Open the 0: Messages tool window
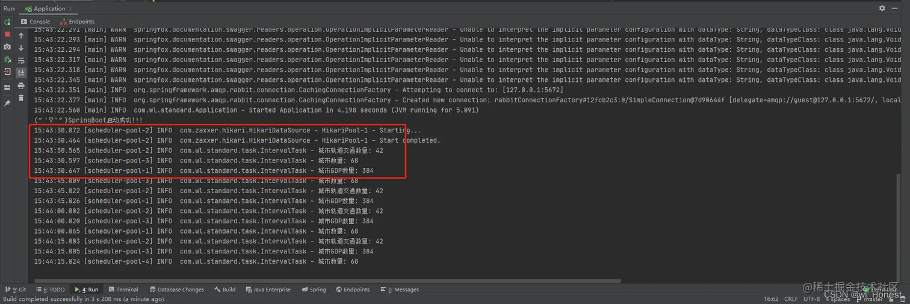This screenshot has height=304, width=910. click(400, 290)
